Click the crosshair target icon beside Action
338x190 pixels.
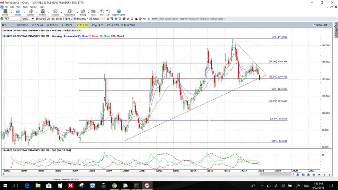[108, 19]
